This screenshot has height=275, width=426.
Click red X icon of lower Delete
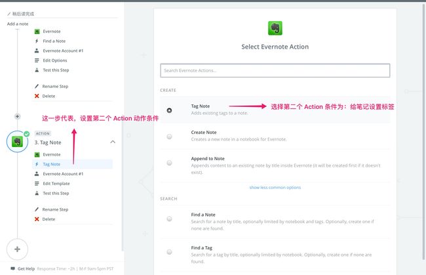pos(37,219)
